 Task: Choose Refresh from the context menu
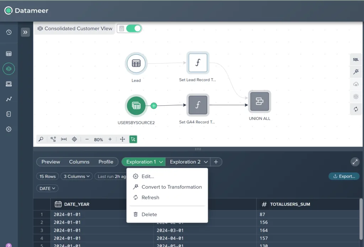click(167, 197)
